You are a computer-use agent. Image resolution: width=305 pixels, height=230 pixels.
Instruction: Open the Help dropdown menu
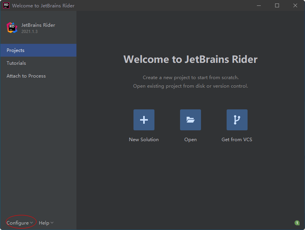pyautogui.click(x=46, y=223)
